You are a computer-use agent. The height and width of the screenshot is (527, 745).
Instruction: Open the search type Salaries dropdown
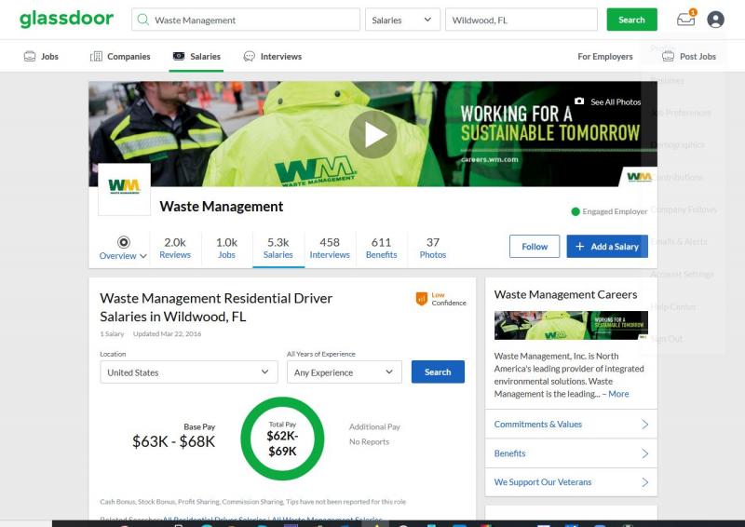(x=402, y=20)
